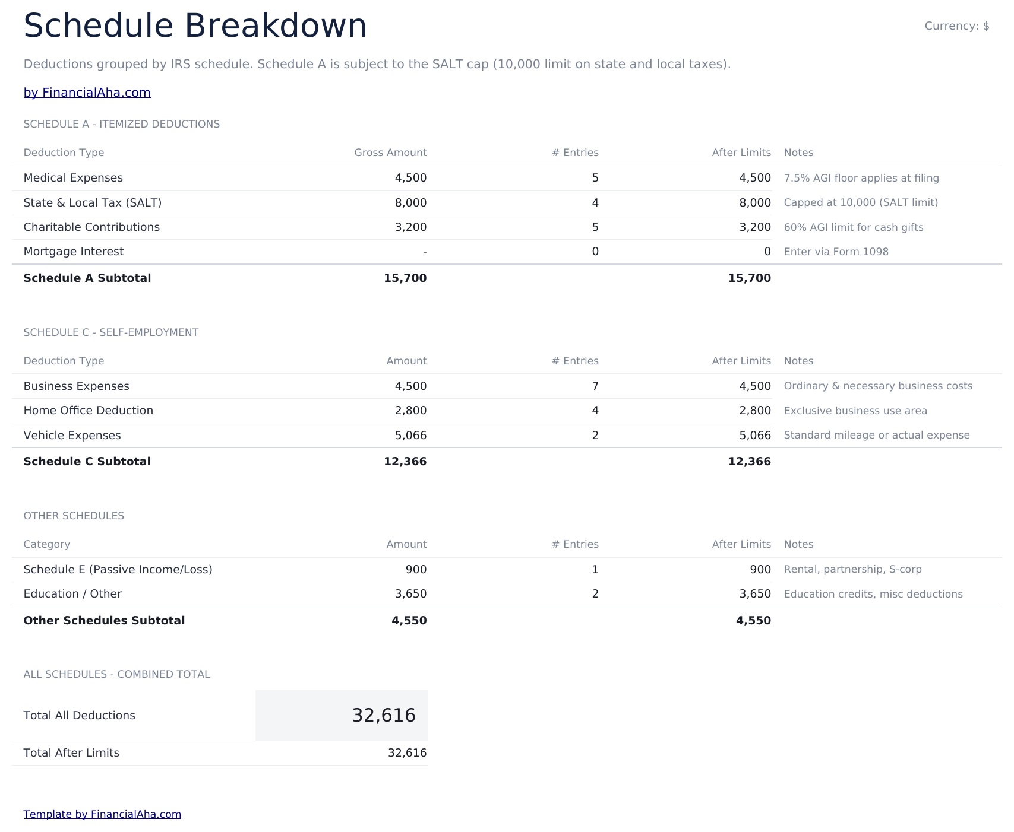Viewport: 1014px width, 832px height.
Task: Click Business Expenses entries count 7
Action: (595, 386)
